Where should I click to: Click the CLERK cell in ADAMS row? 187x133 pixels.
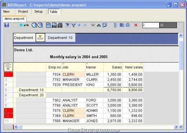(x=73, y=110)
